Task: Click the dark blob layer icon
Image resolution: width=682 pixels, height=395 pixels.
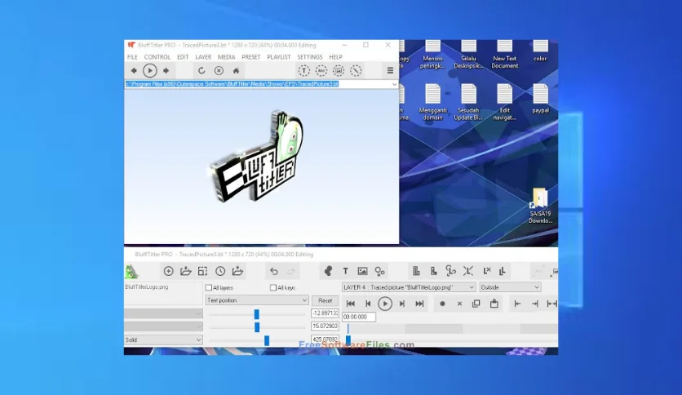Action: (x=328, y=271)
